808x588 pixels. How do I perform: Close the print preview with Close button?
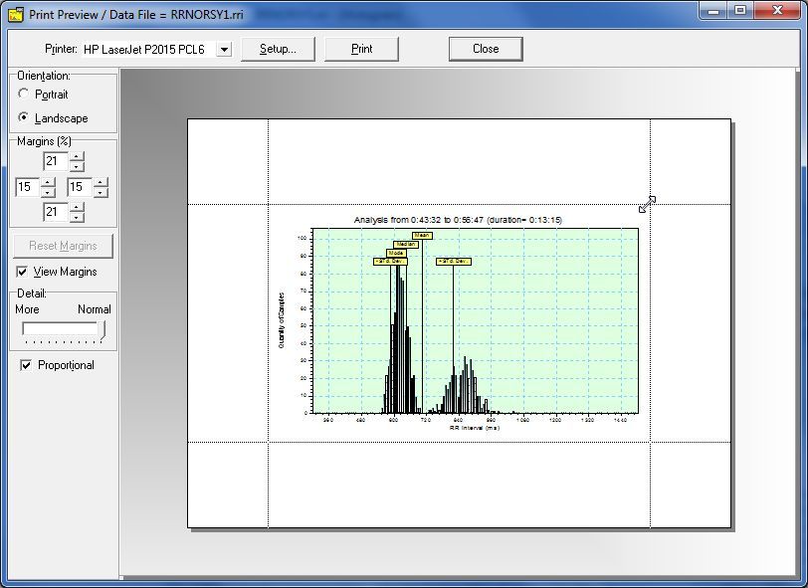coord(486,49)
